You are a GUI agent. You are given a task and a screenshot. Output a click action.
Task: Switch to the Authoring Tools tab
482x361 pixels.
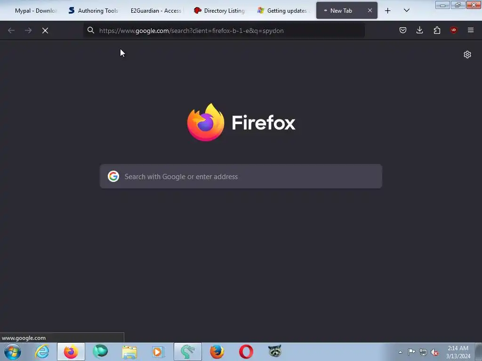point(93,11)
